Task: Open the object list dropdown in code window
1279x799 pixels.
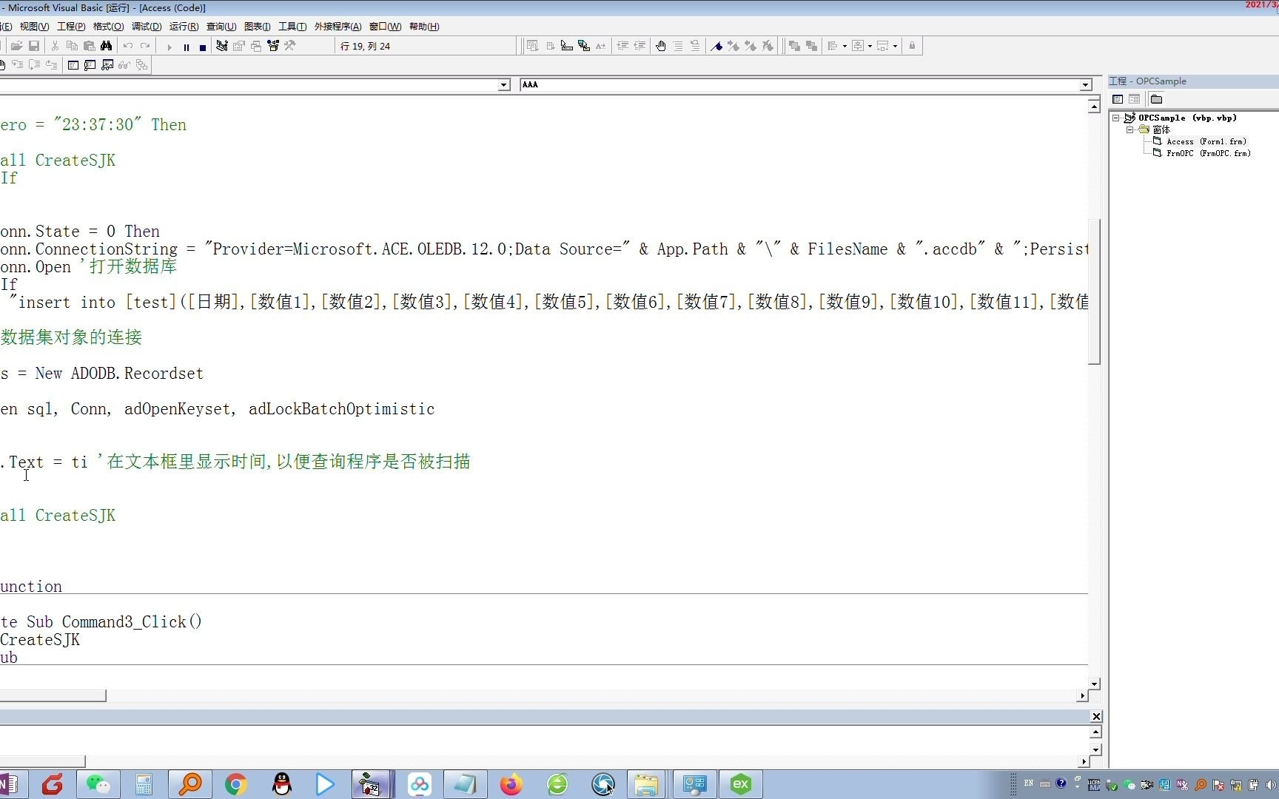Action: pyautogui.click(x=504, y=85)
